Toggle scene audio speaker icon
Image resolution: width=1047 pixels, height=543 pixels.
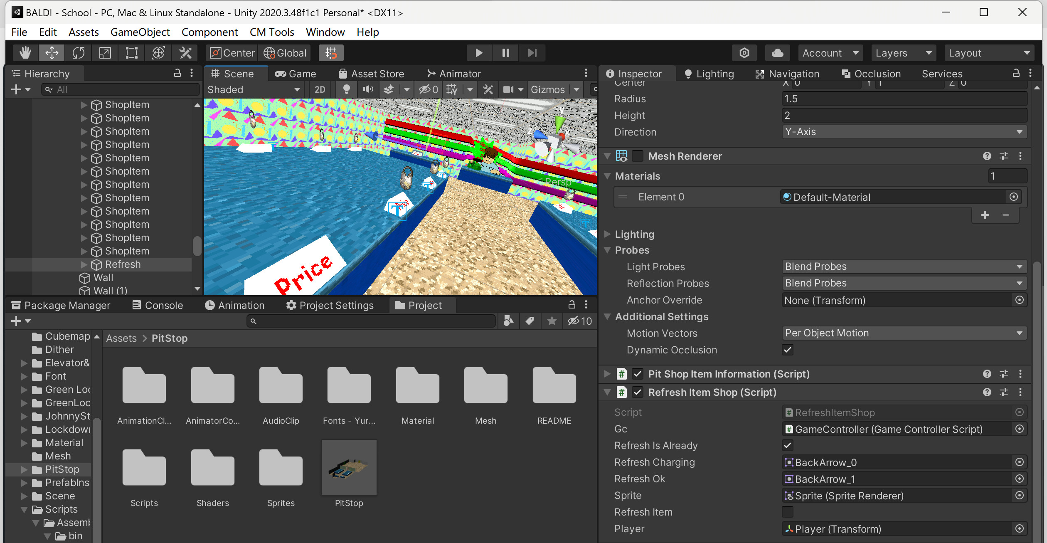pyautogui.click(x=368, y=89)
